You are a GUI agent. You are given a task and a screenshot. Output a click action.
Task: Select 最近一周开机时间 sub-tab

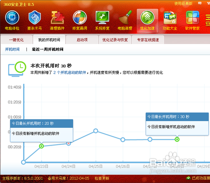pyautogui.click(x=47, y=49)
